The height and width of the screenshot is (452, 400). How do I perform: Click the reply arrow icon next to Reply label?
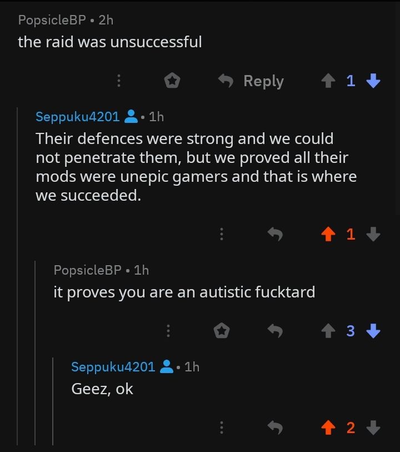click(x=224, y=81)
